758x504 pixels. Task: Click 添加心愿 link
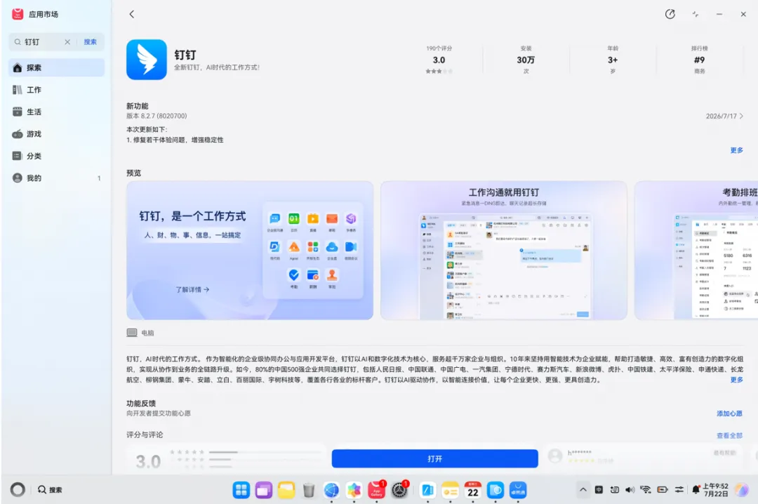pos(729,413)
